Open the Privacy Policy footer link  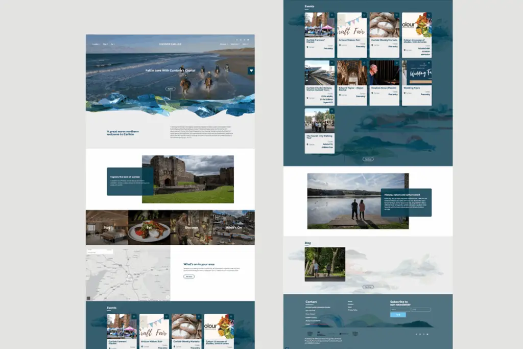[x=352, y=310]
